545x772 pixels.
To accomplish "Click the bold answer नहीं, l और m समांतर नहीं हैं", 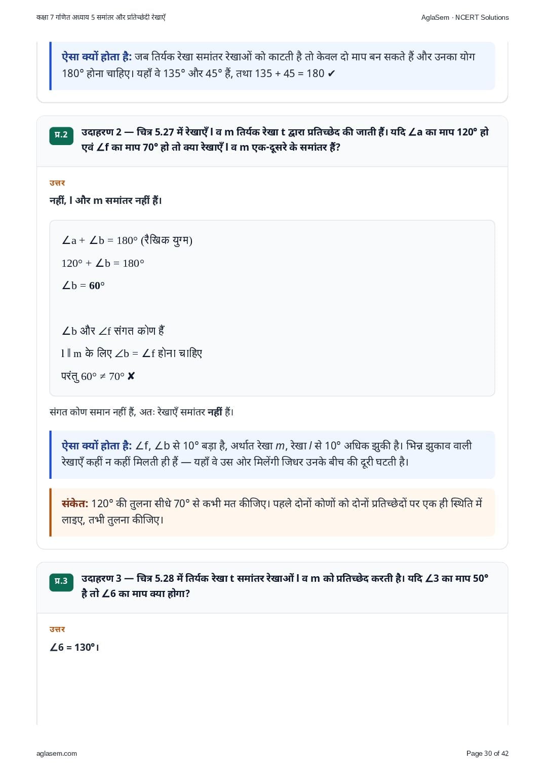I will 106,201.
